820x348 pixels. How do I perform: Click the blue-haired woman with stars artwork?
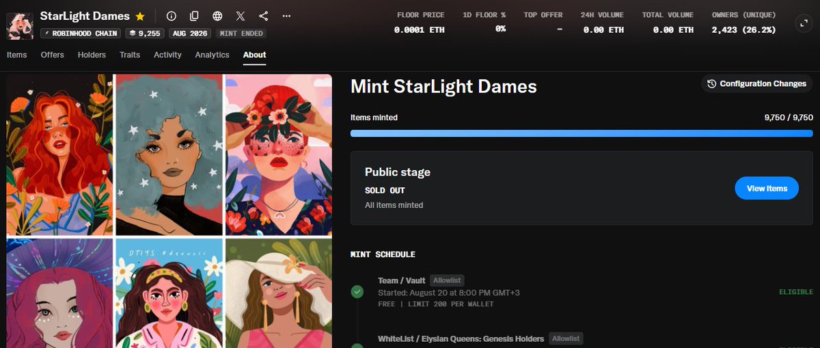pos(169,155)
